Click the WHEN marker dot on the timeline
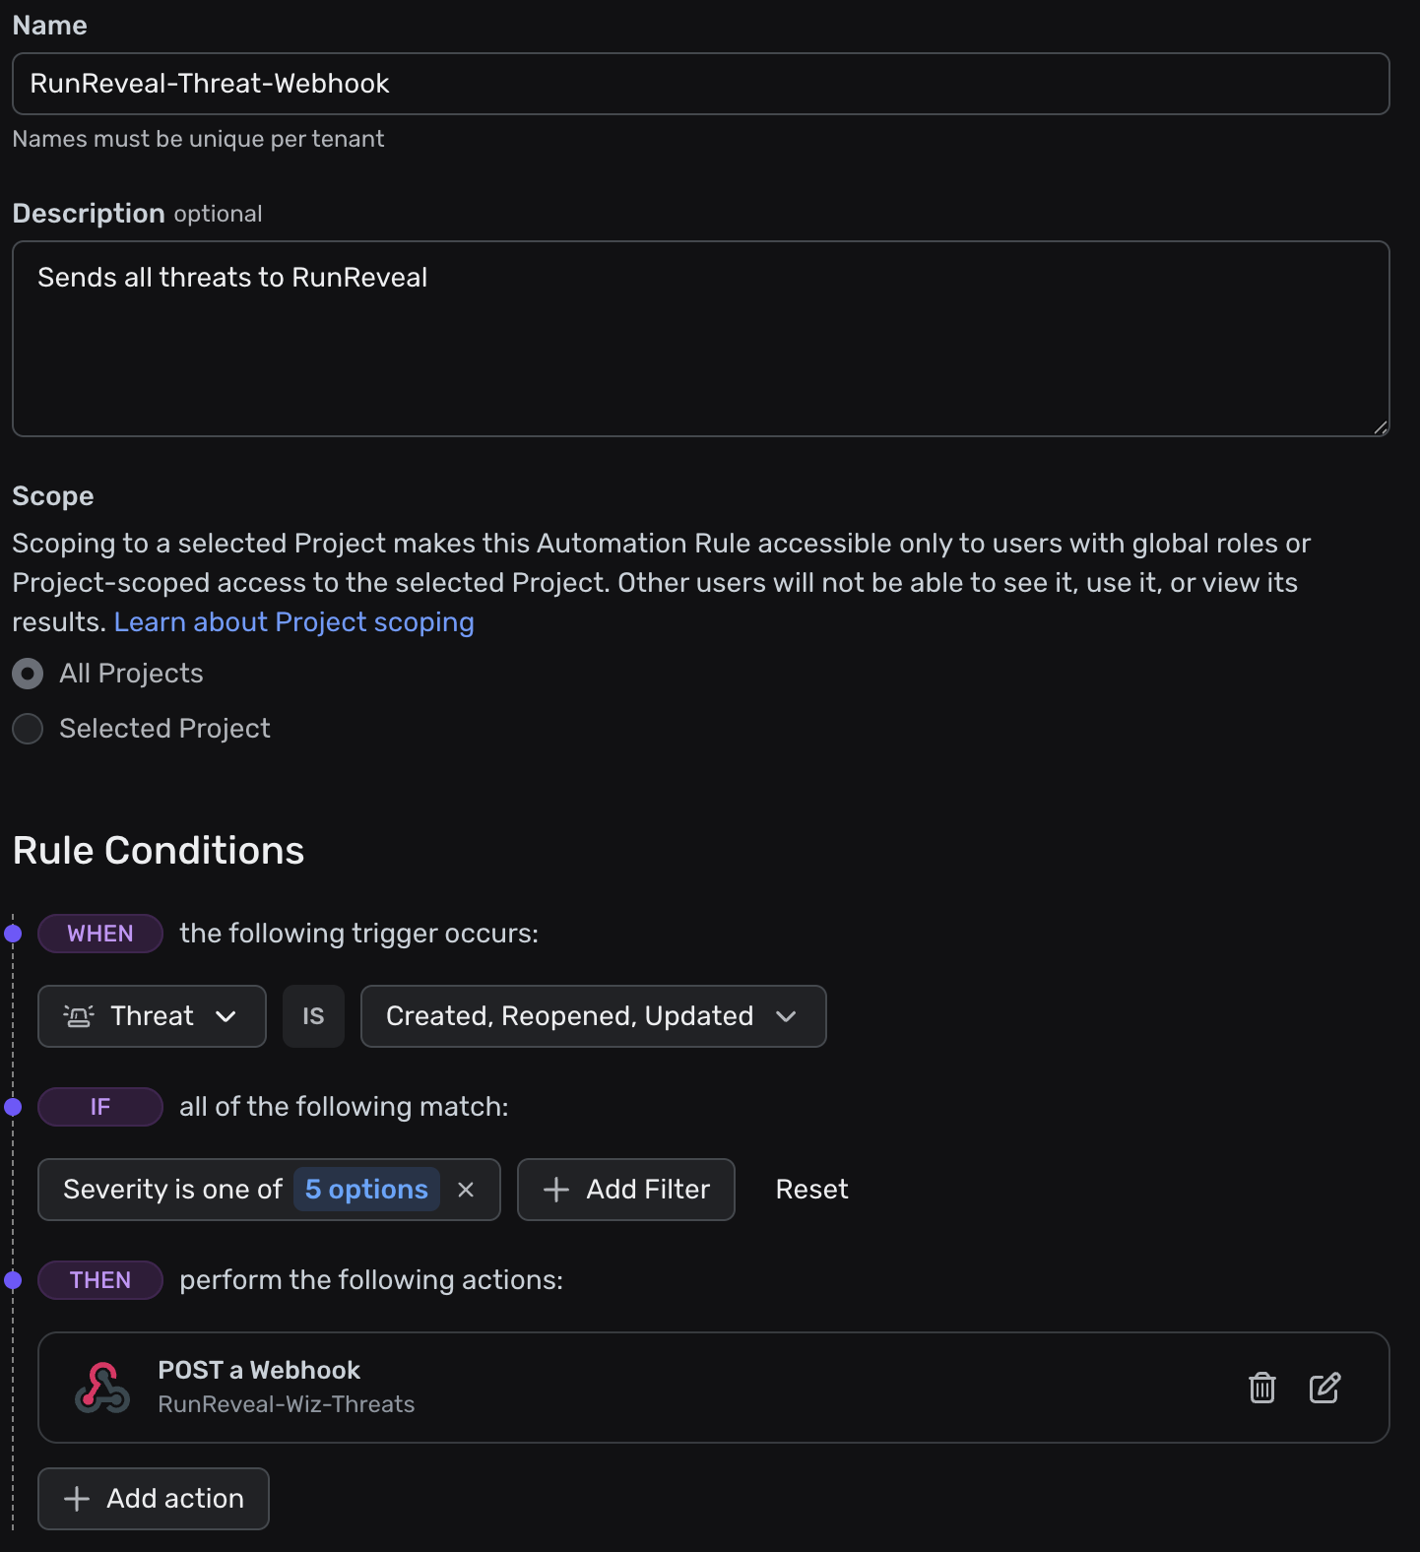This screenshot has height=1552, width=1420. point(14,933)
